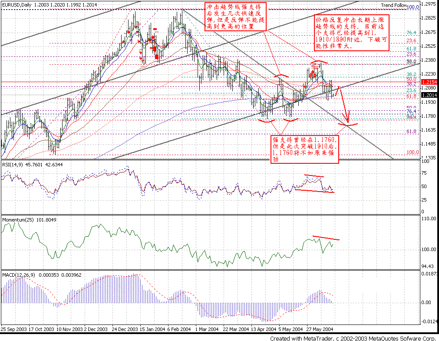Click the 13 Apr 2004 date label

click(264, 329)
